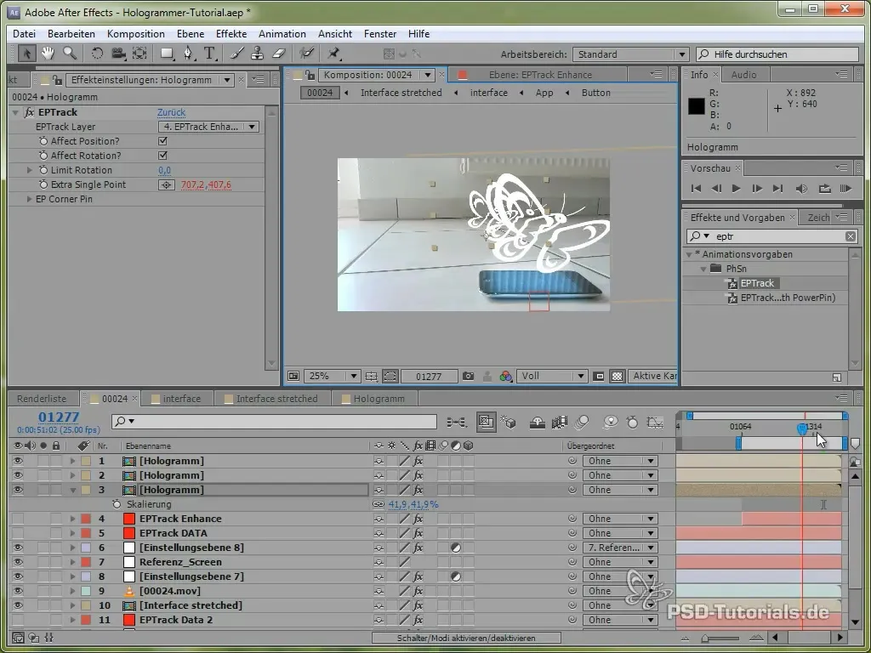Click the Hilfe durchsuchen search field
Screen dimensions: 871x653
click(777, 54)
